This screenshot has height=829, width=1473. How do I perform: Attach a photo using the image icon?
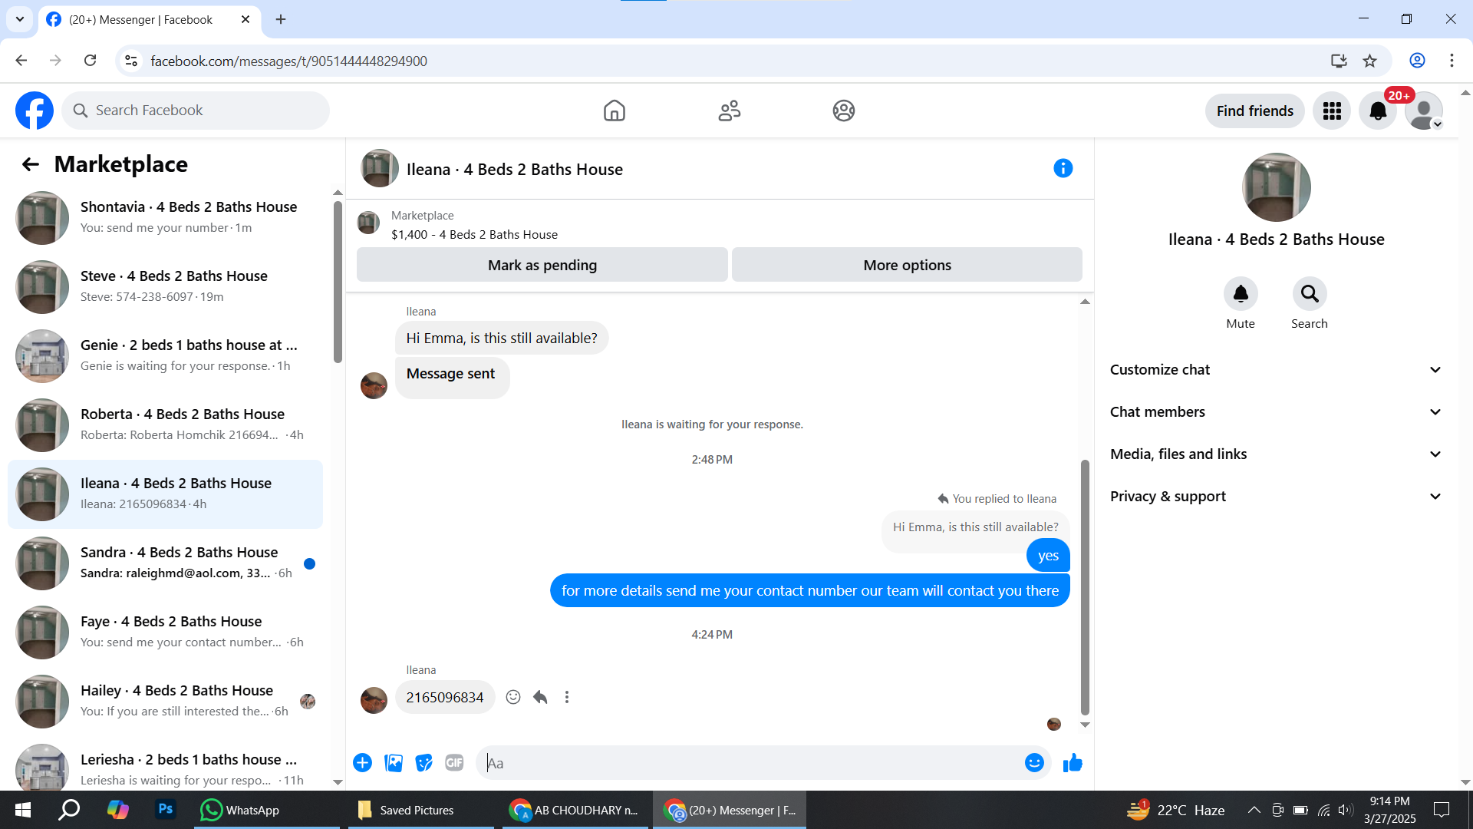tap(394, 762)
